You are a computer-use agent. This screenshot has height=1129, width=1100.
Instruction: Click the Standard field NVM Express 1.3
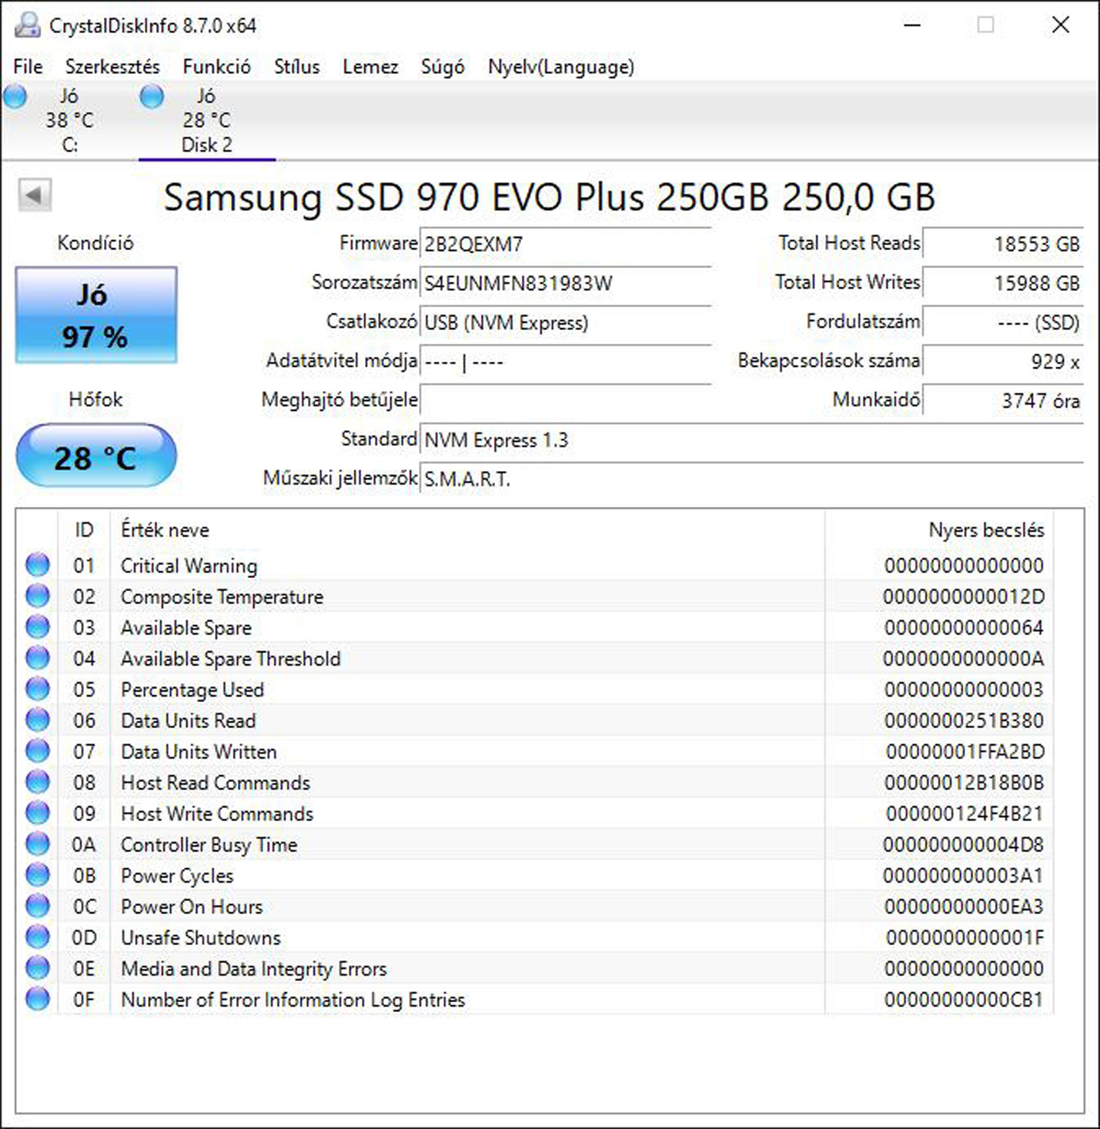(x=752, y=440)
